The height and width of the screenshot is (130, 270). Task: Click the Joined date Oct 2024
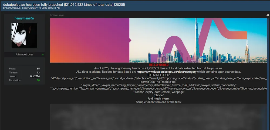click(35, 76)
